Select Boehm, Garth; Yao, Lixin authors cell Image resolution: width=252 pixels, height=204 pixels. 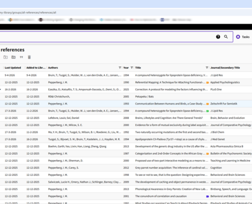point(77,146)
